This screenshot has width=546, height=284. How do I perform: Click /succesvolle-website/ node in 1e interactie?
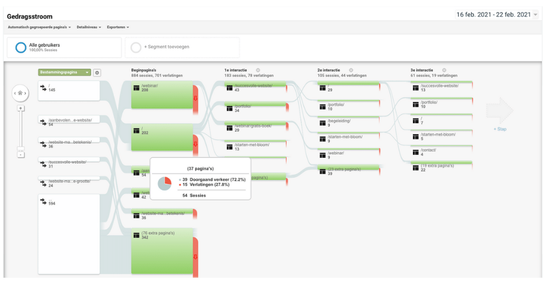tap(255, 83)
